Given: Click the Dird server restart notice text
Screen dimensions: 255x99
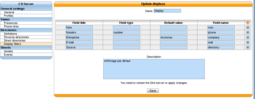Looking at the screenshot, I should pyautogui.click(x=154, y=83).
